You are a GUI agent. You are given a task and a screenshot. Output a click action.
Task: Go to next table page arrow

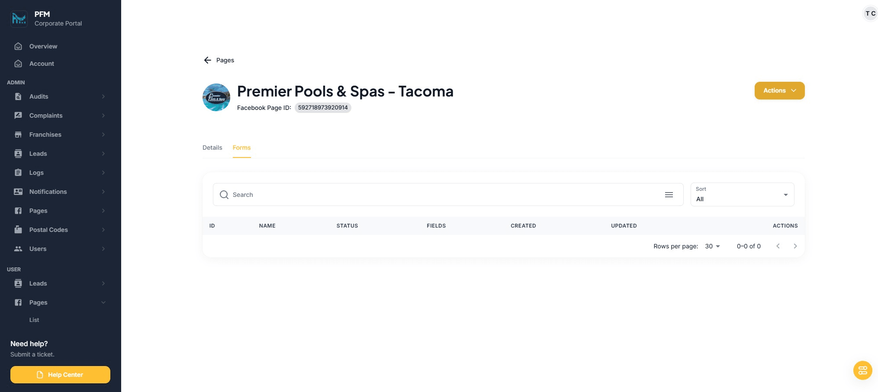tap(795, 246)
